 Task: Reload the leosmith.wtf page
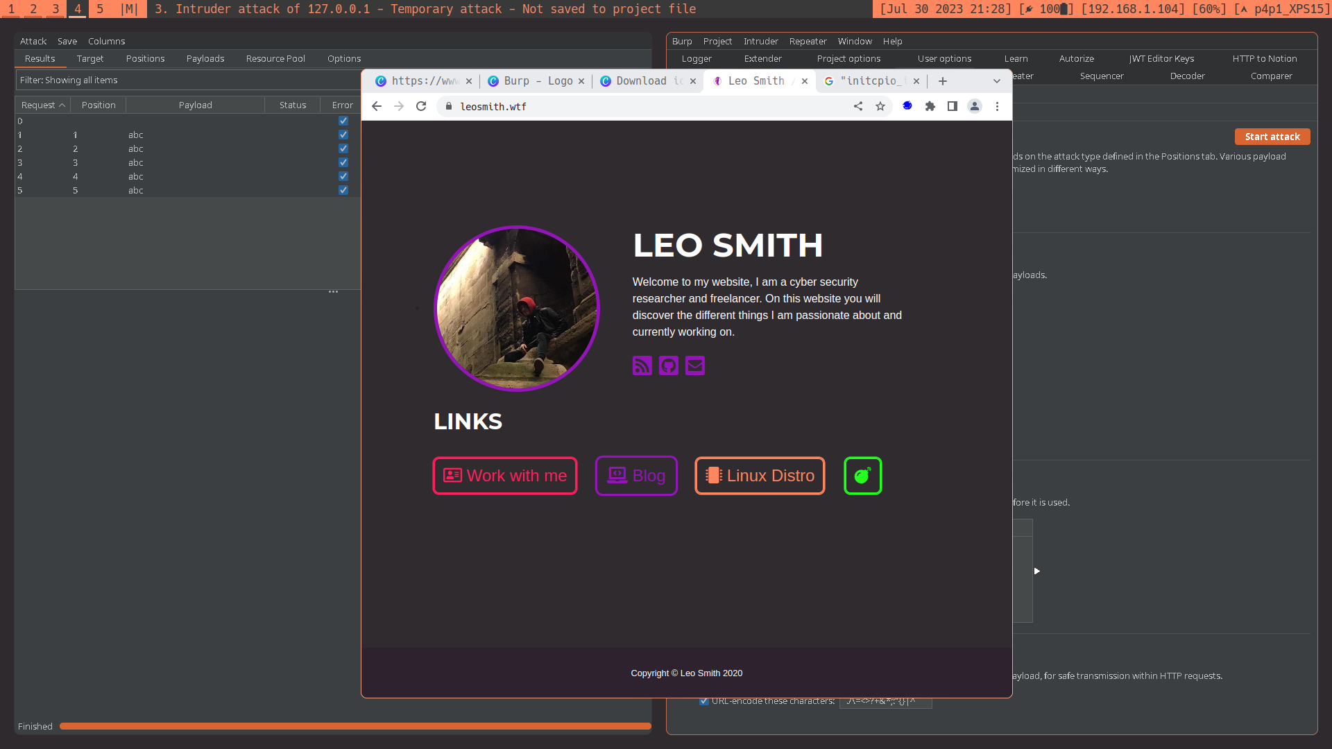click(421, 106)
